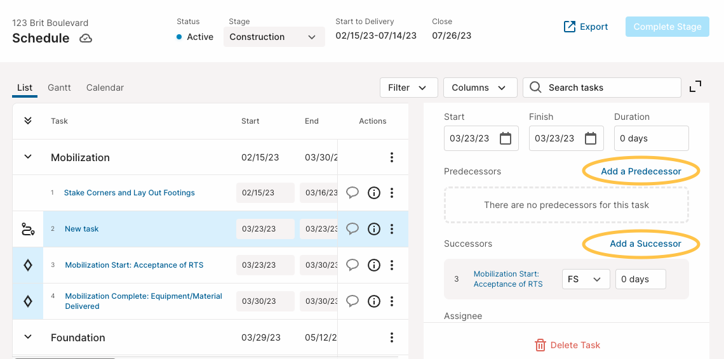Open info for New task

[374, 229]
